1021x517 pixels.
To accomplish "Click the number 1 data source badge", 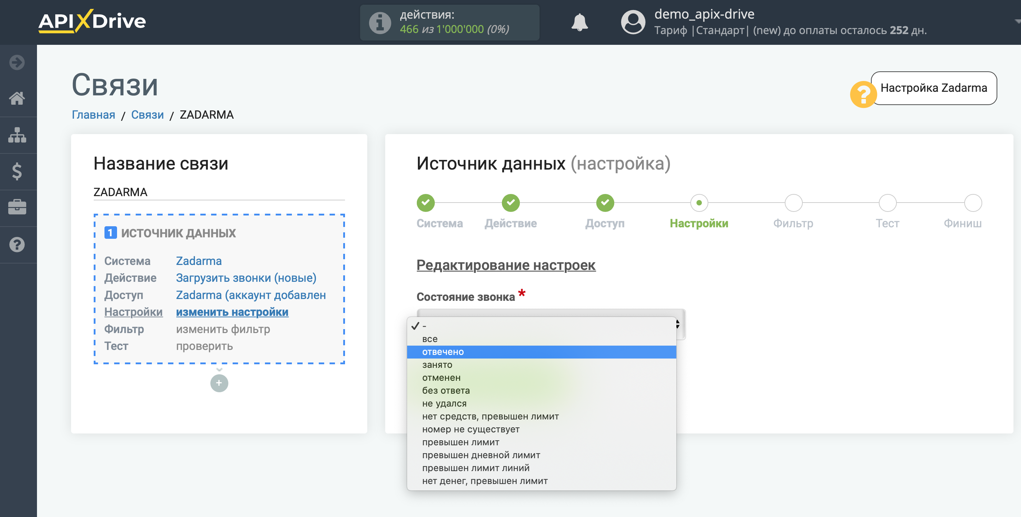I will [111, 233].
